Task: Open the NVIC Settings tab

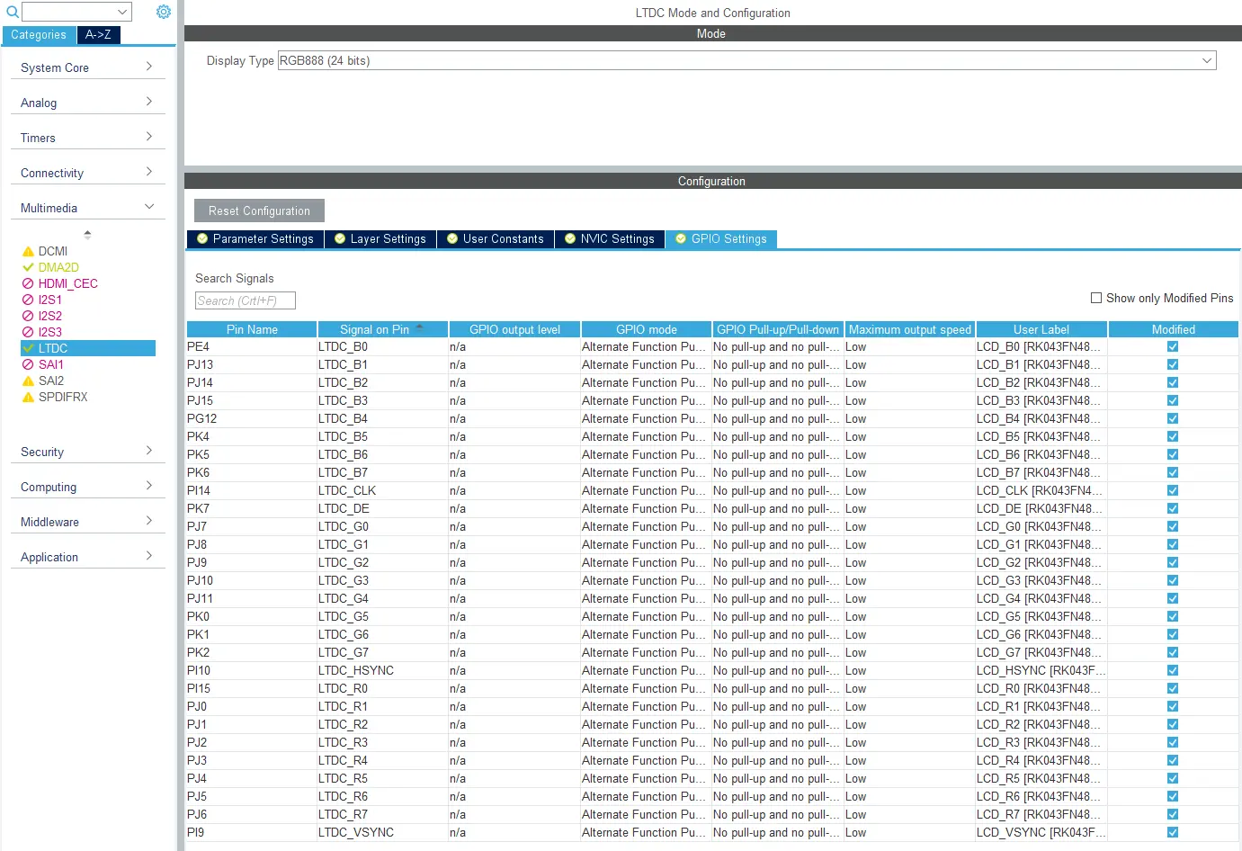Action: point(610,239)
